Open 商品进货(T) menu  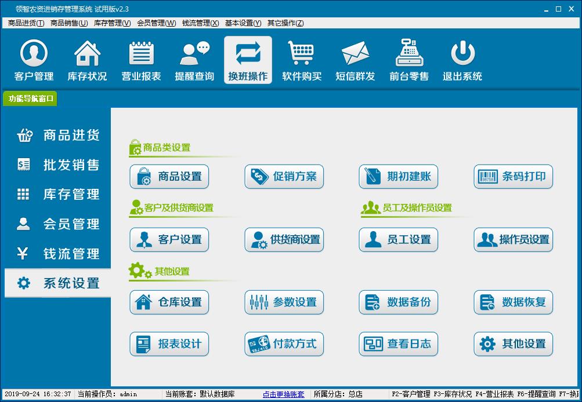coord(26,23)
